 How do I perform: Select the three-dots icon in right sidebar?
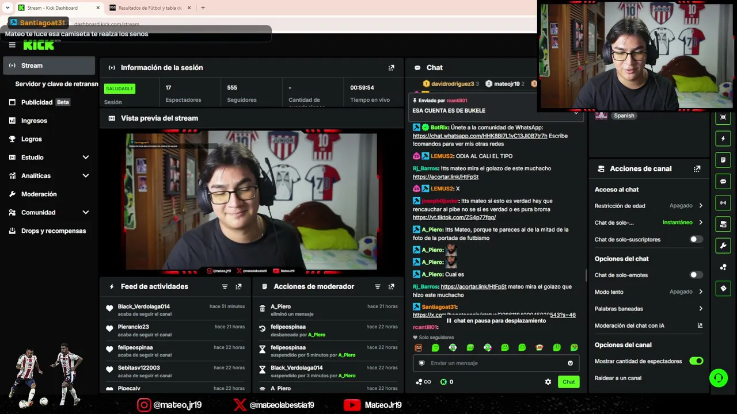723,267
